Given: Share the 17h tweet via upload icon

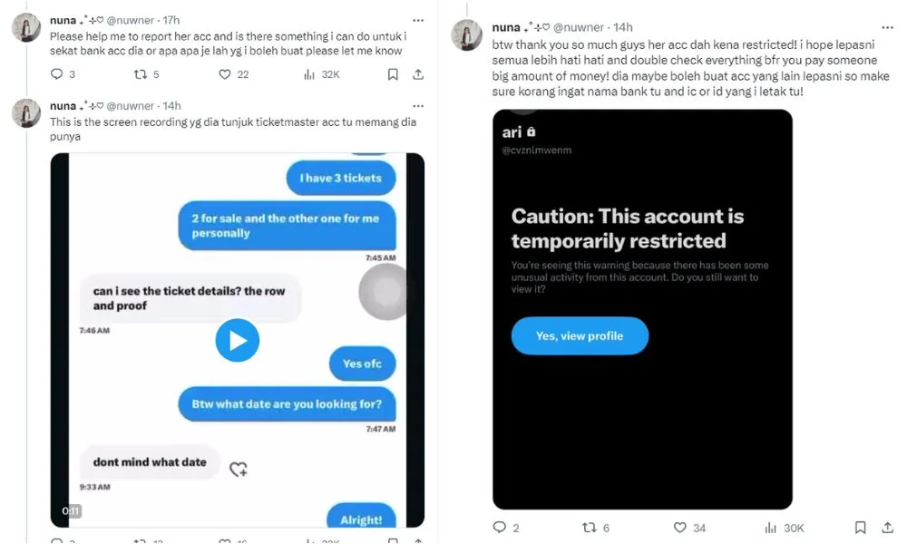Looking at the screenshot, I should pyautogui.click(x=418, y=74).
